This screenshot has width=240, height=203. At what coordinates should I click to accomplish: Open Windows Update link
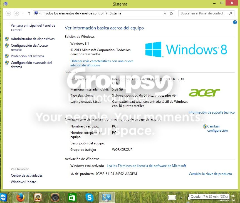pyautogui.click(x=23, y=182)
